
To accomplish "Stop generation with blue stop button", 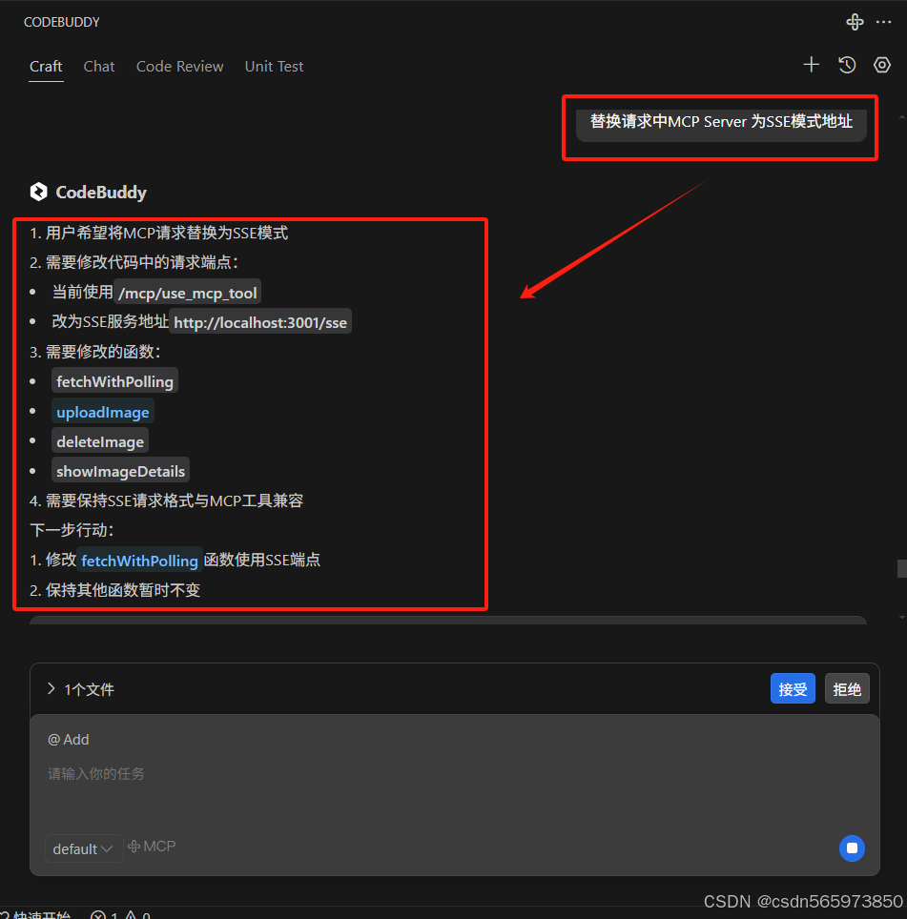I will point(852,848).
